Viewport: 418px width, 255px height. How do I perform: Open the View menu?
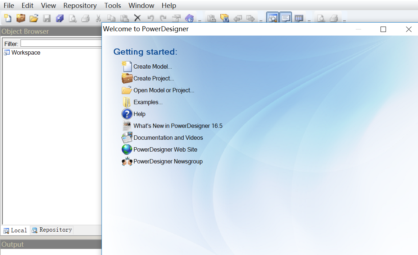pos(48,6)
